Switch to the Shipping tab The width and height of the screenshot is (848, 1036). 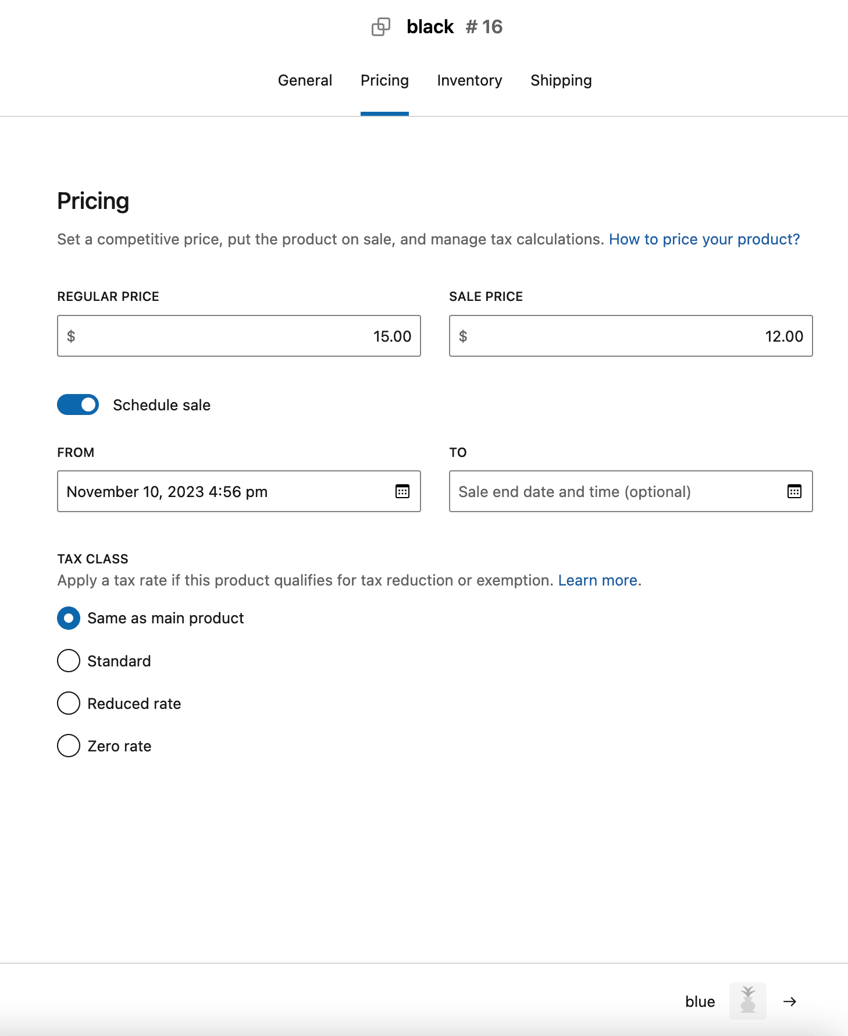(x=561, y=80)
